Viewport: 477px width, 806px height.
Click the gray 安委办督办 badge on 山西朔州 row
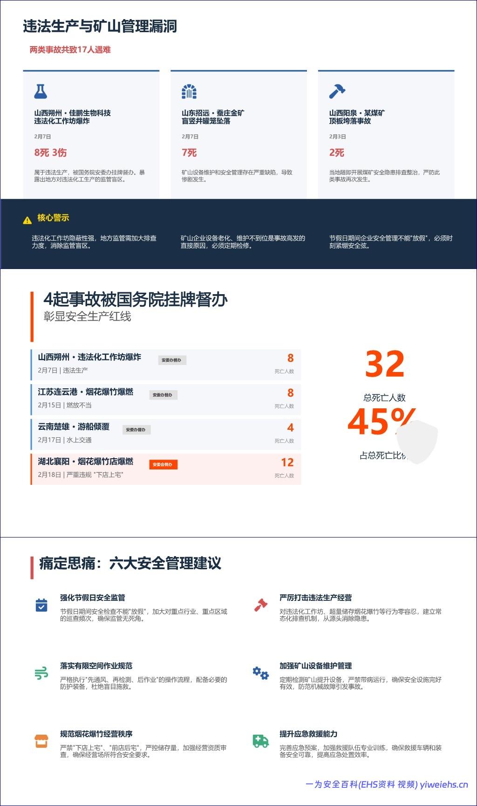click(x=171, y=360)
